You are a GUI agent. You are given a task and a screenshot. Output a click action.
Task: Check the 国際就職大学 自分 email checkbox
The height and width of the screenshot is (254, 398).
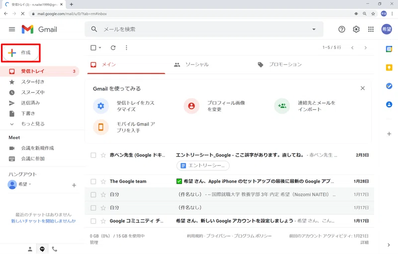94,195
